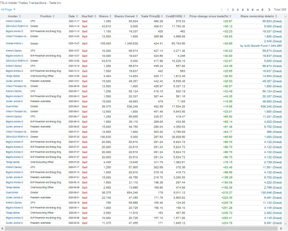Select the 1,346,830 shares owned cell
Viewport: 288px width, 231px height.
click(x=131, y=43)
